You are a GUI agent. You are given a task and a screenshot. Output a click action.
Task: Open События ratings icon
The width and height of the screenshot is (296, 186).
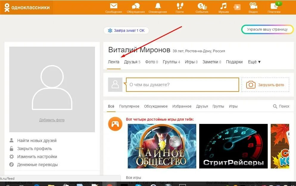(202, 6)
